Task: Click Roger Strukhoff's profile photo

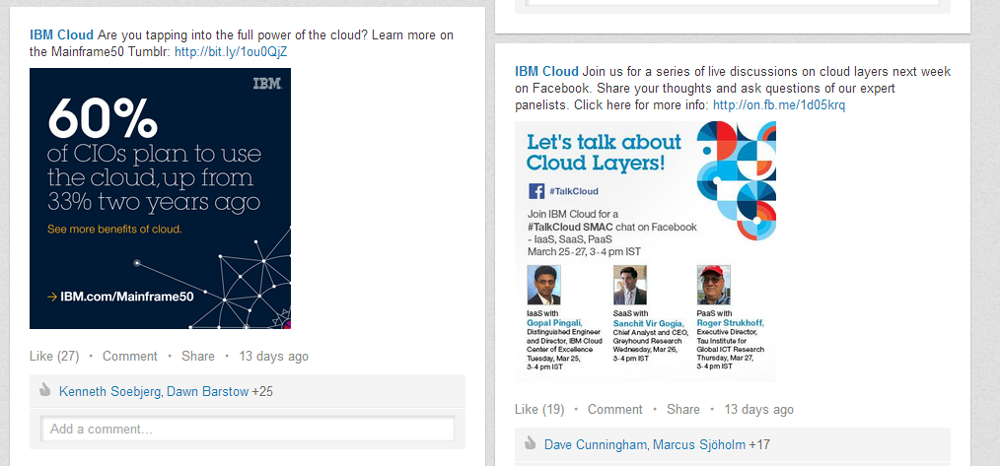Action: tap(713, 286)
